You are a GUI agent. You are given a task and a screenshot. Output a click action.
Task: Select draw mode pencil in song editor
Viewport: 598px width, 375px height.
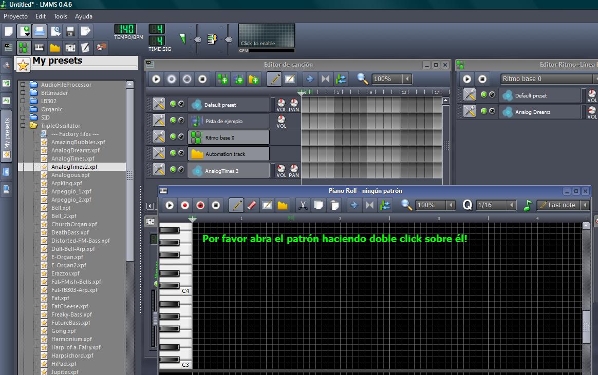[274, 79]
